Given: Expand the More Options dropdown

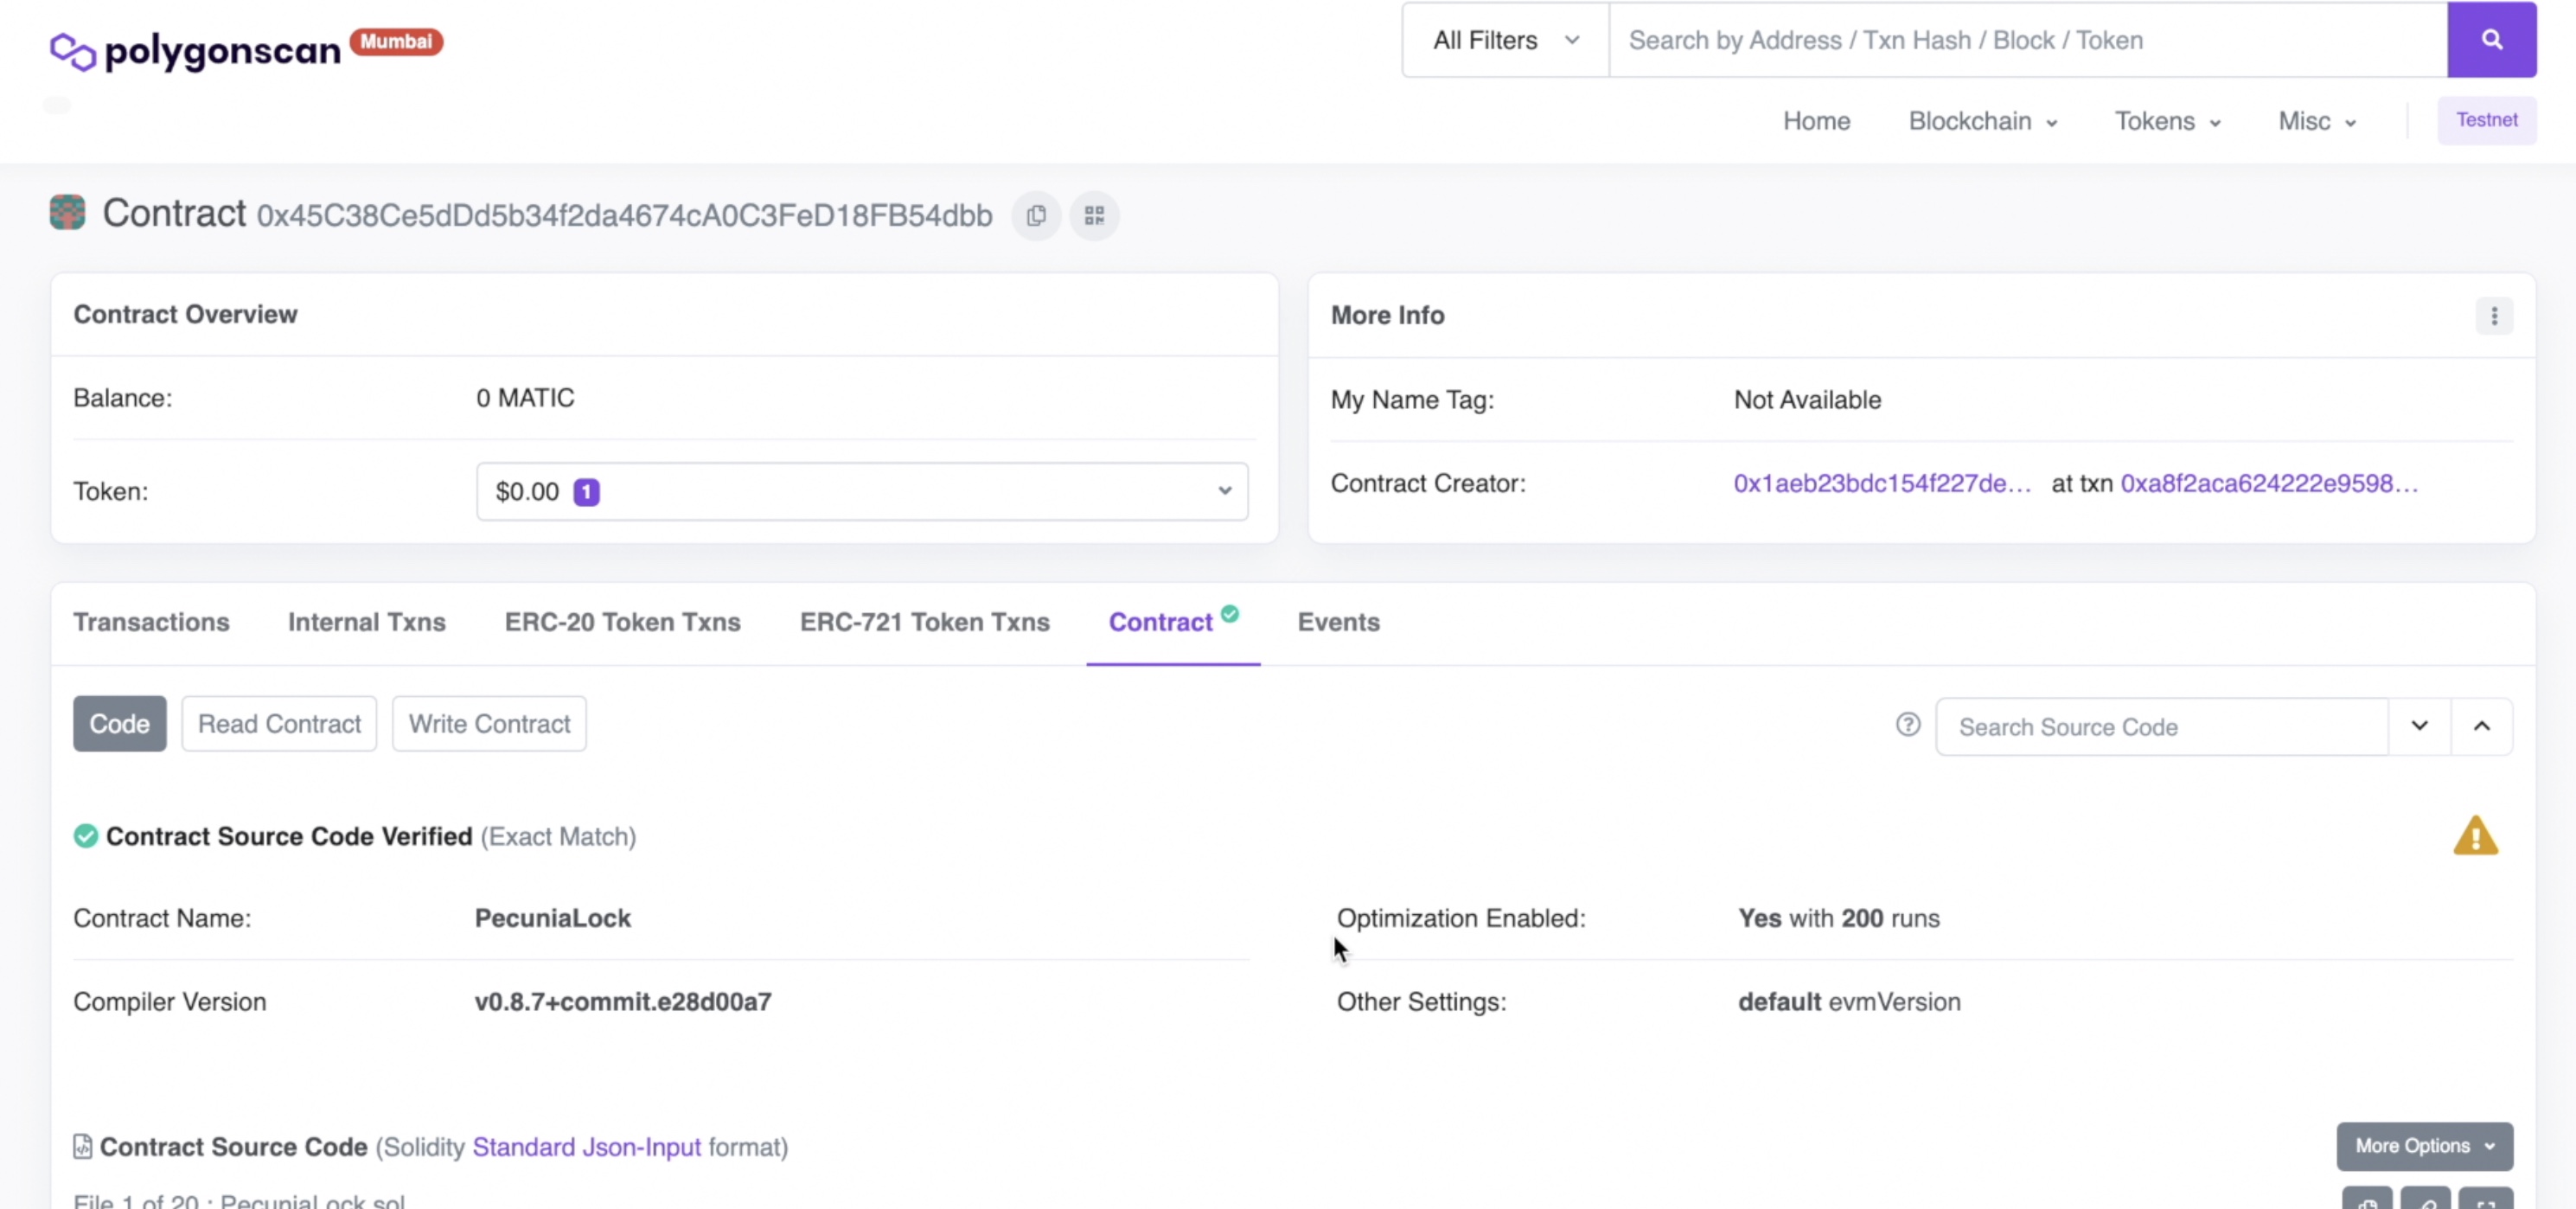Looking at the screenshot, I should click(x=2423, y=1146).
